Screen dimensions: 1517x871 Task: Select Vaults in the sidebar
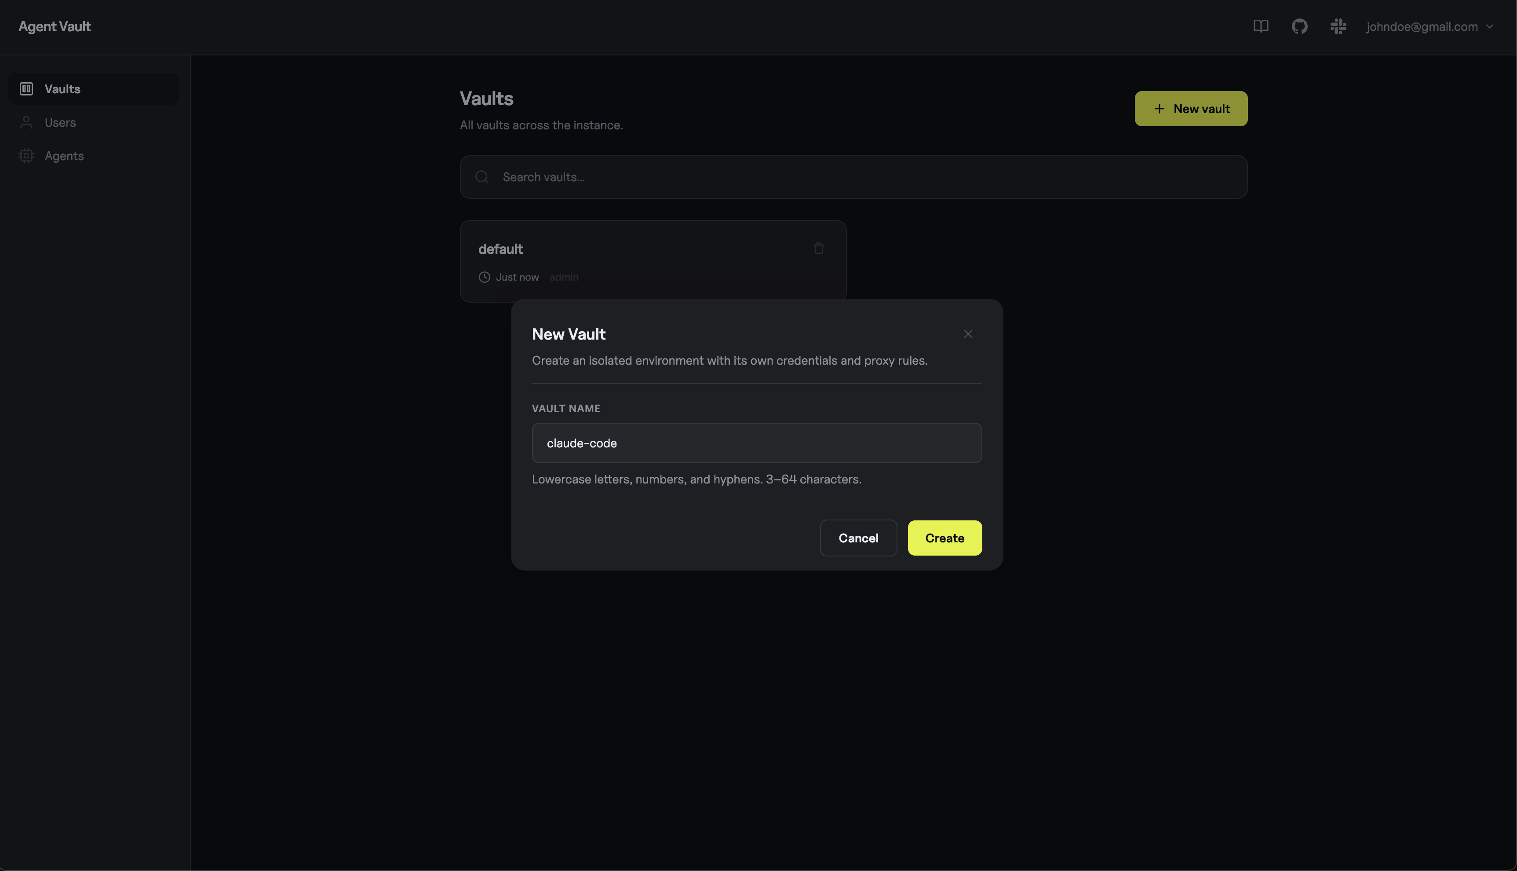[93, 88]
